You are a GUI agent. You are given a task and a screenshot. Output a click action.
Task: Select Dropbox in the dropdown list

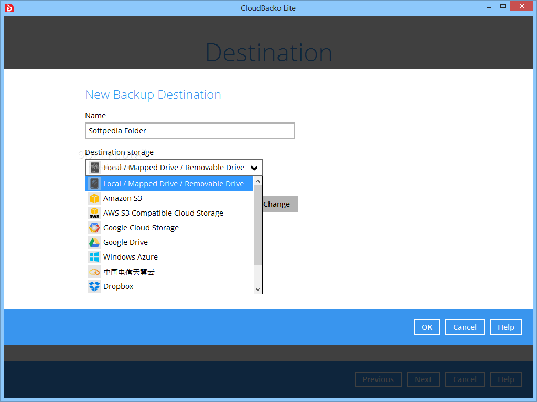pos(169,286)
